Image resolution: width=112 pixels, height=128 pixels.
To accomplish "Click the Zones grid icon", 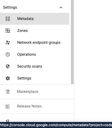I will (8, 31).
